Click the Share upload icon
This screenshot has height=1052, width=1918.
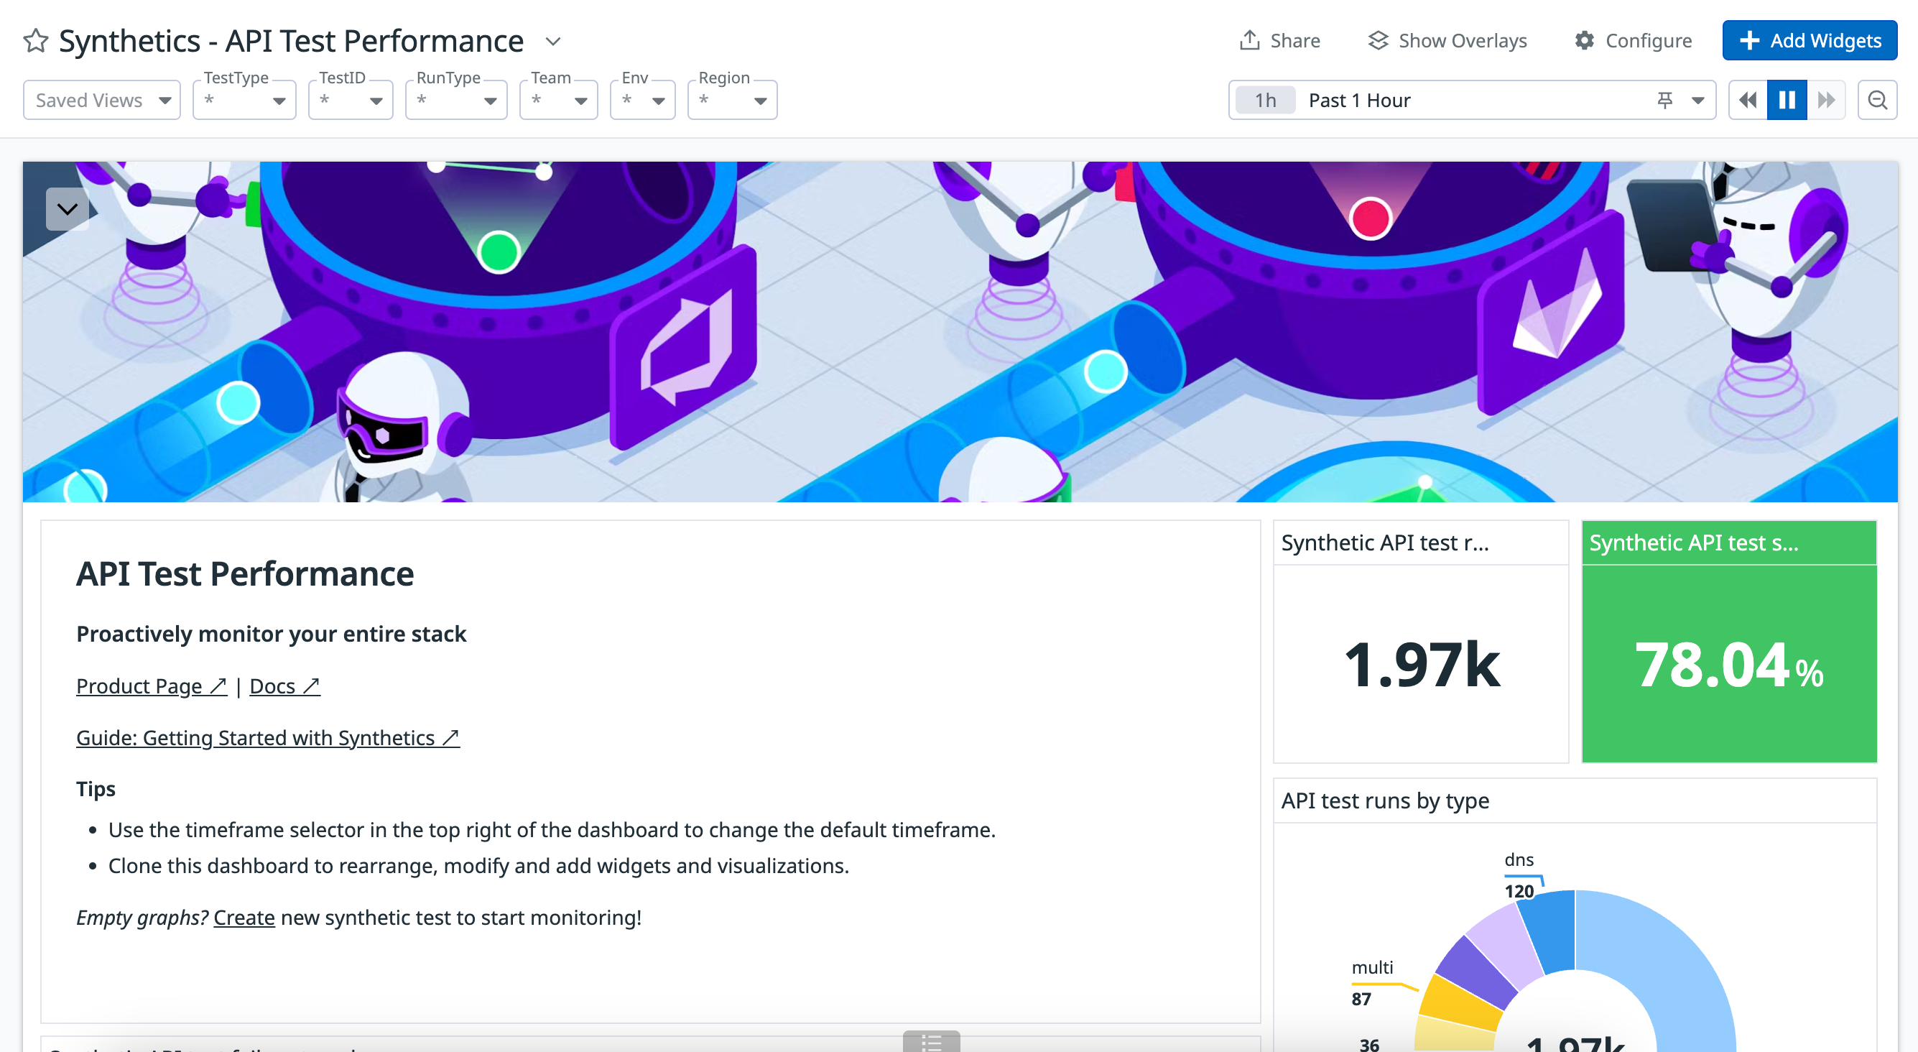pos(1249,40)
